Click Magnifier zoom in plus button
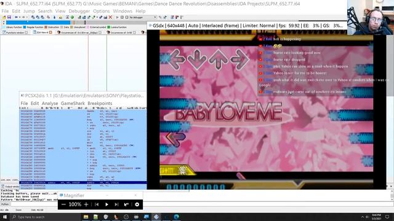 tap(86, 204)
